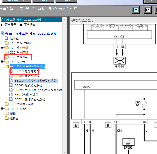Open E6021 压缩机控制系统 diagram
Image resolution: width=157 pixels, height=154 pixels.
click(x=30, y=99)
